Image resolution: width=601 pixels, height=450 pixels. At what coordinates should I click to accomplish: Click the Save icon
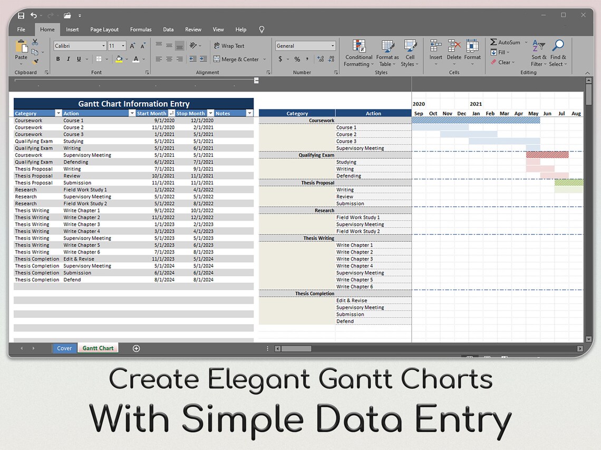(21, 15)
